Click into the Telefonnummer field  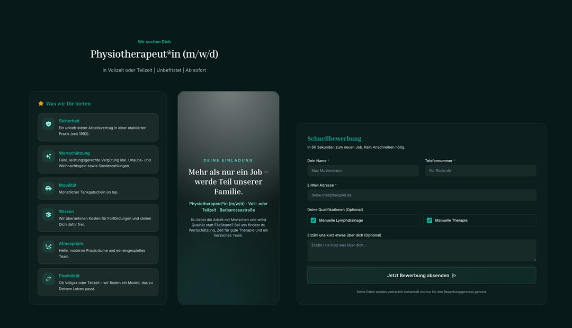(480, 171)
